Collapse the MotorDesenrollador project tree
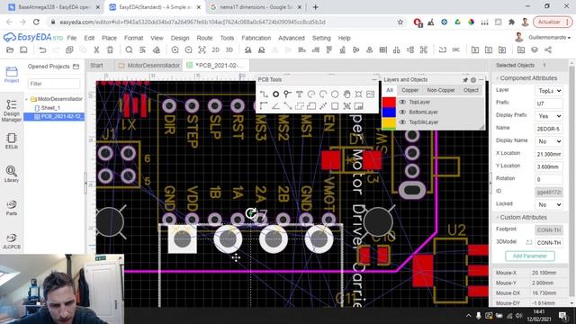The width and height of the screenshot is (576, 324). click(x=26, y=99)
